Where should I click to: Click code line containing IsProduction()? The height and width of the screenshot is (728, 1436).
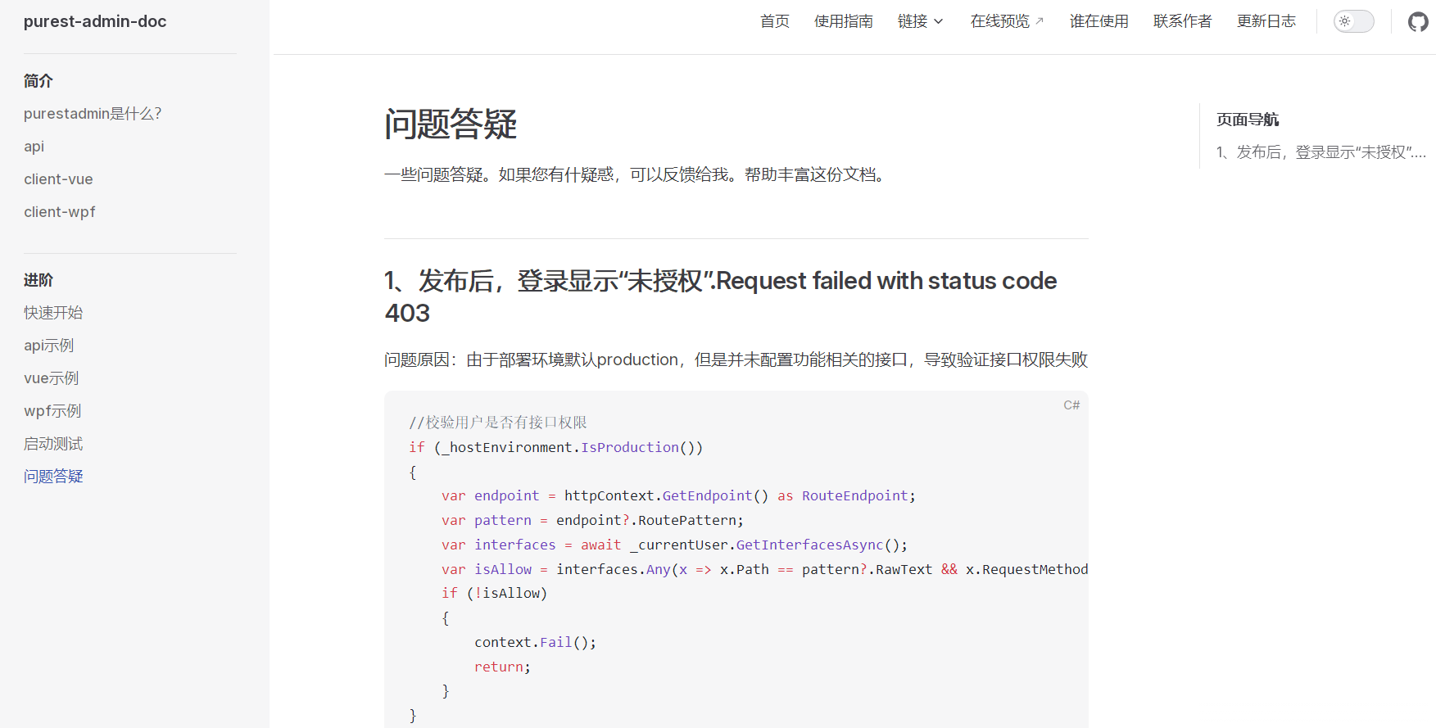point(555,447)
